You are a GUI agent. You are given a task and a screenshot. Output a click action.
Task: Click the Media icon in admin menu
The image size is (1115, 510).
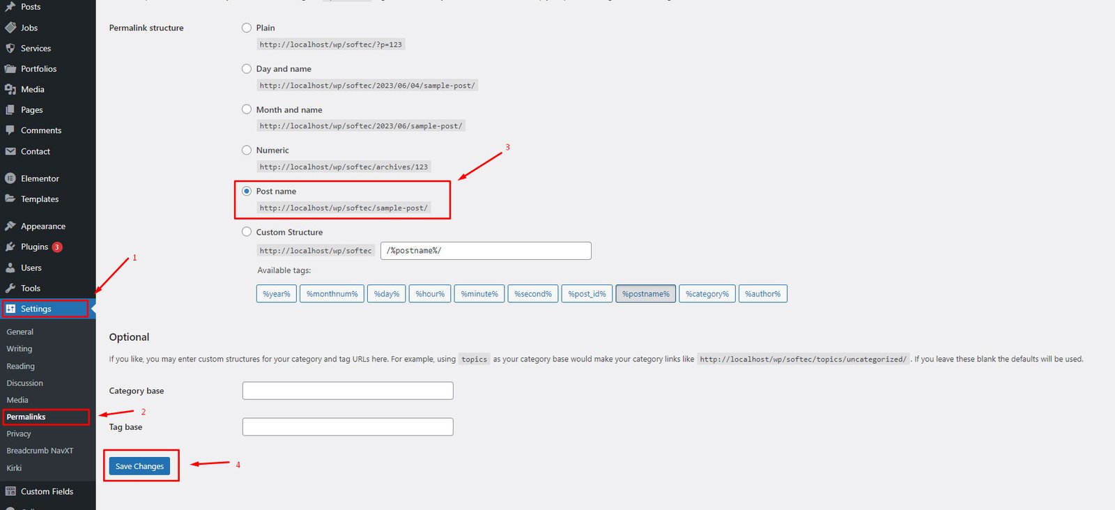pos(10,90)
